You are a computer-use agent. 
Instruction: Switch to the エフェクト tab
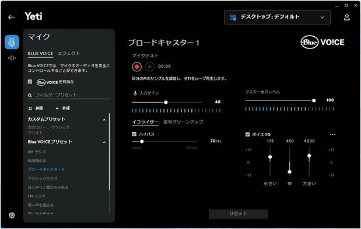[x=69, y=54]
